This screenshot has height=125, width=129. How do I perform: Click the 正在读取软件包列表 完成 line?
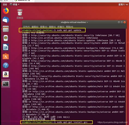click(x=39, y=120)
